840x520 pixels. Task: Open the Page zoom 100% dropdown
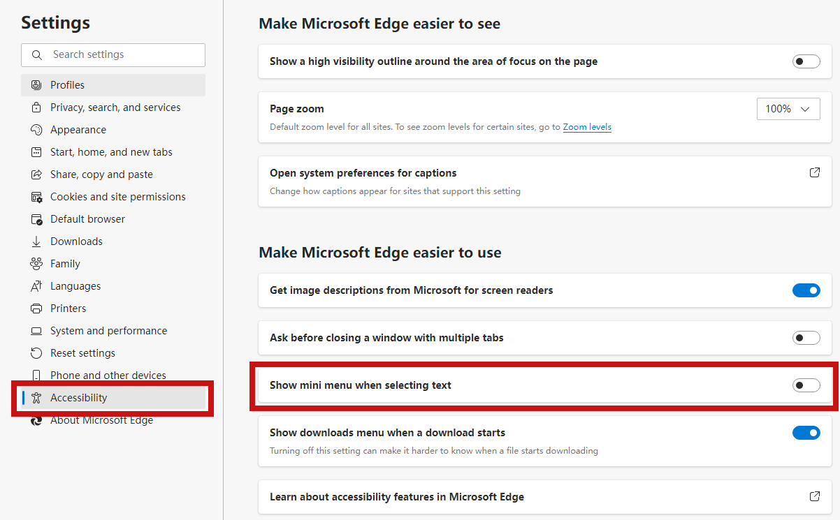click(x=788, y=109)
